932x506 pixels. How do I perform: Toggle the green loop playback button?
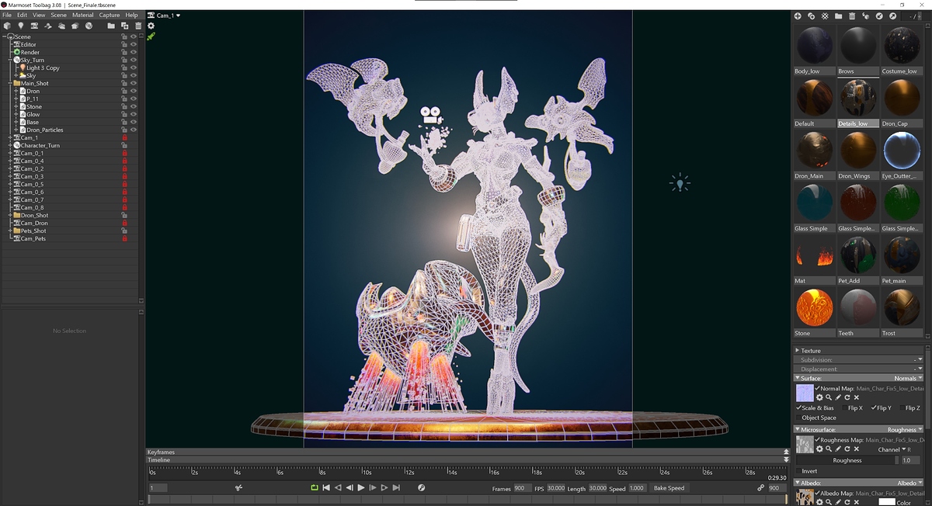tap(315, 488)
